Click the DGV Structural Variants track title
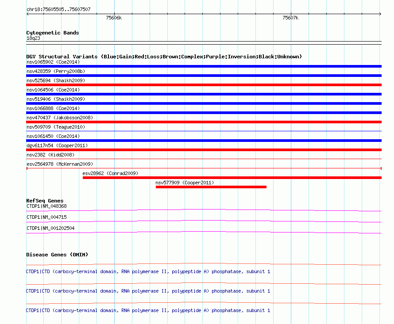Screen dimensions: 394x324 164,57
